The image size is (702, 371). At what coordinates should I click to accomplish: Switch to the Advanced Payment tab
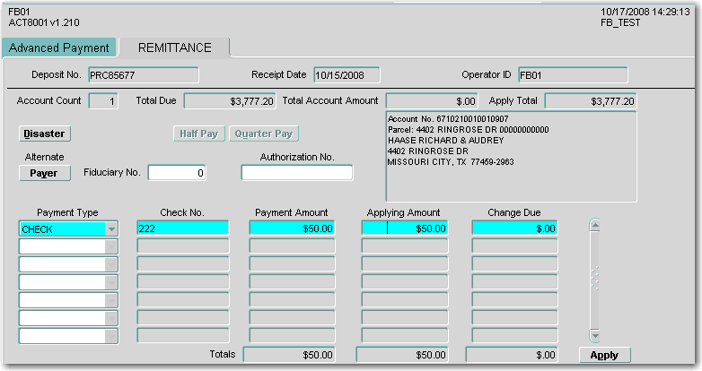coord(59,47)
